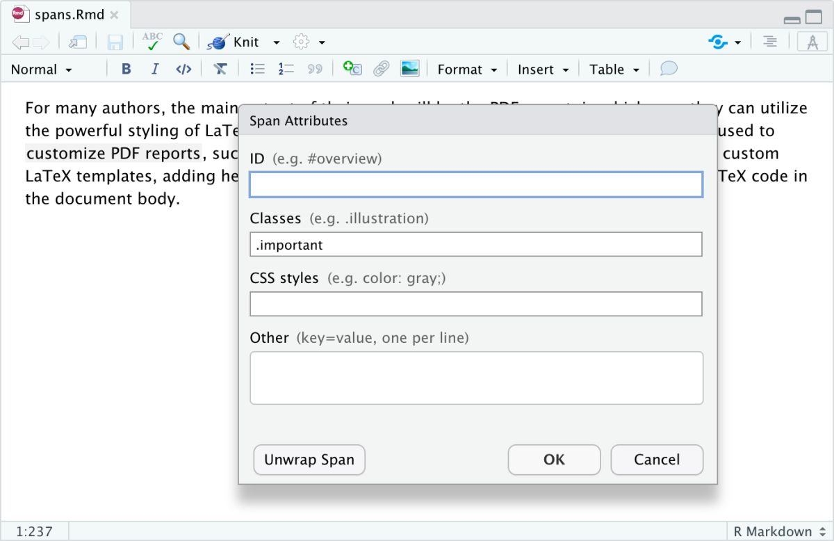Open the Knit options dropdown arrow
The height and width of the screenshot is (541, 834).
pyautogui.click(x=277, y=42)
